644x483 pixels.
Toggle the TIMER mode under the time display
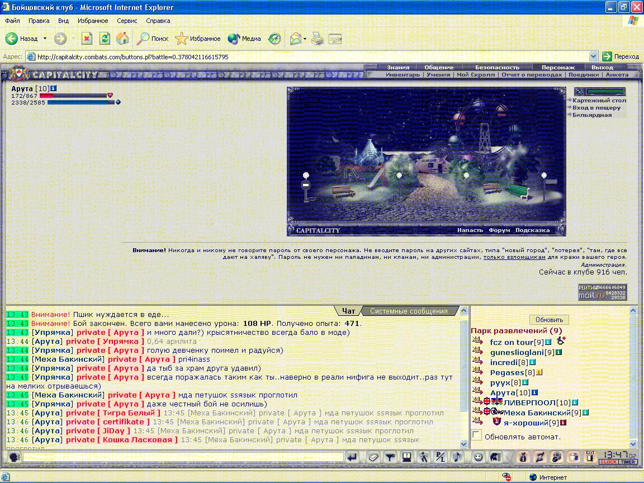tap(628, 462)
